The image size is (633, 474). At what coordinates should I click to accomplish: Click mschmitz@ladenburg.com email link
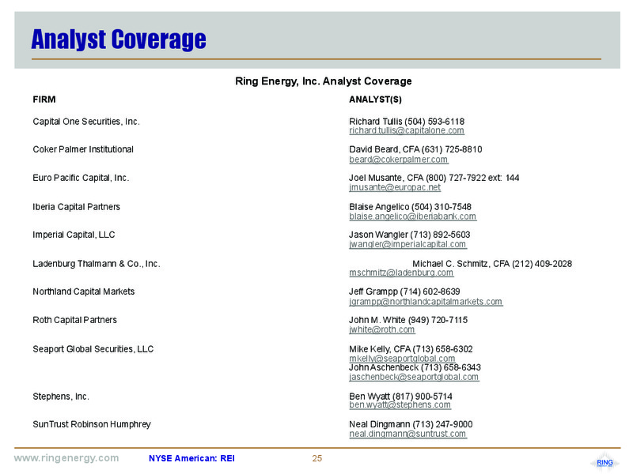click(x=401, y=273)
